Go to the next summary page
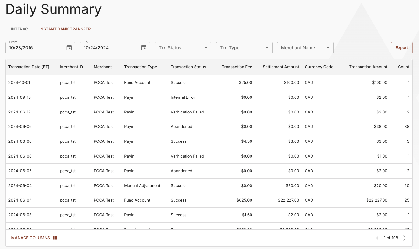This screenshot has width=419, height=249. point(405,238)
